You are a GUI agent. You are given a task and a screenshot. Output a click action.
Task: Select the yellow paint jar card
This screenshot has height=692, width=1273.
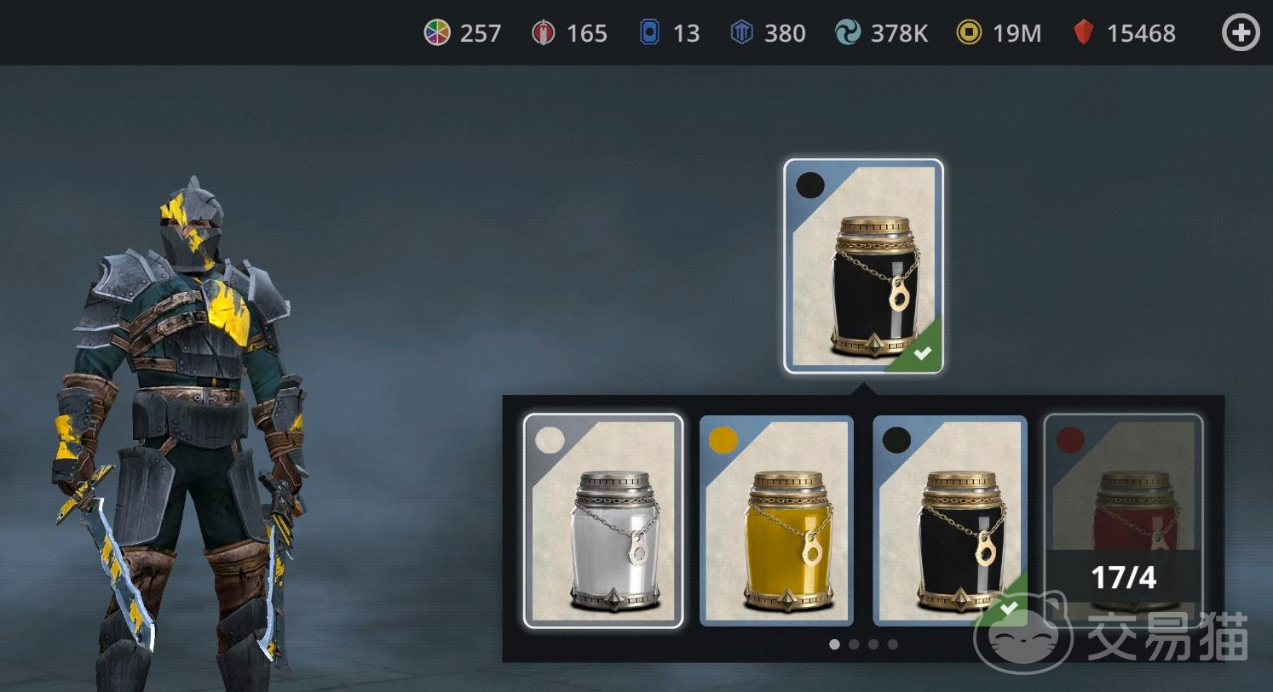tap(776, 521)
